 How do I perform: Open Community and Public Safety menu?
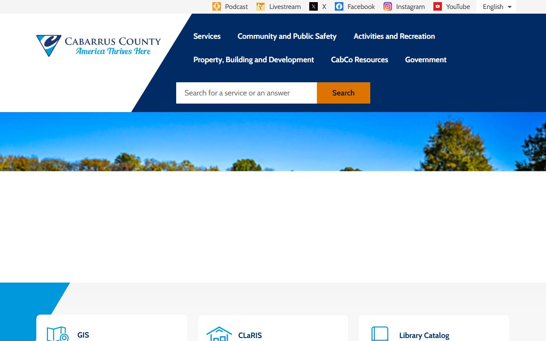[x=287, y=36]
